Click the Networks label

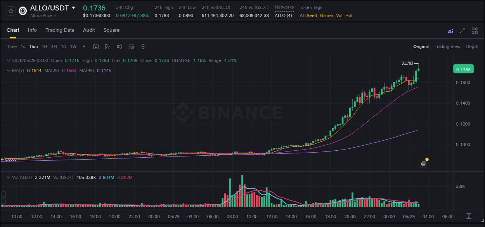pyautogui.click(x=284, y=7)
